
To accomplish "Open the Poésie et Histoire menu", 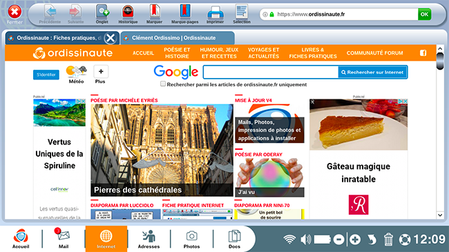I will pos(177,53).
